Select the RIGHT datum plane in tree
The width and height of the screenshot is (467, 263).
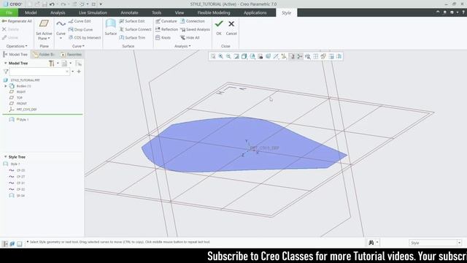pos(21,92)
